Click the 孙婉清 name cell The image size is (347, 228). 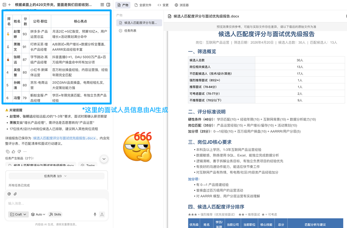(x=17, y=85)
